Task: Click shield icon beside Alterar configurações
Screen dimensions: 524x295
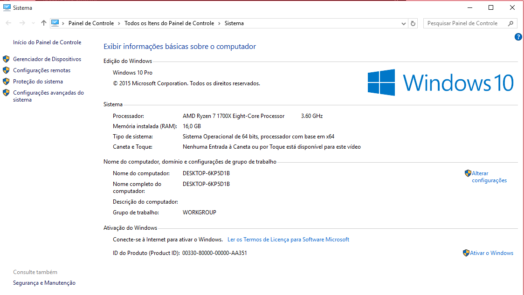Action: click(468, 173)
